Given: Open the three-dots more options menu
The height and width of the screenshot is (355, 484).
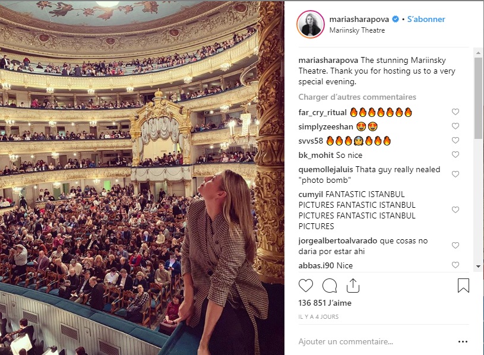Looking at the screenshot, I should coord(463,341).
